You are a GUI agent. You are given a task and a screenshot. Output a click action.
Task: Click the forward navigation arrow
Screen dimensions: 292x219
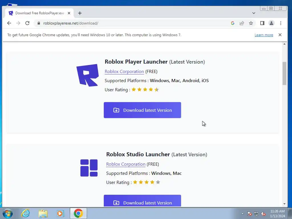[x=18, y=23]
